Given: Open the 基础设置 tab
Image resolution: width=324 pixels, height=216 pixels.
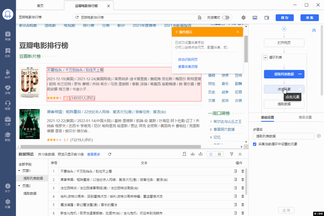Looking at the screenshot, I should pos(268,117).
